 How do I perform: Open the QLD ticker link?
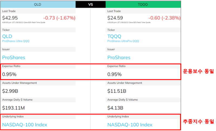pyautogui.click(x=7, y=36)
